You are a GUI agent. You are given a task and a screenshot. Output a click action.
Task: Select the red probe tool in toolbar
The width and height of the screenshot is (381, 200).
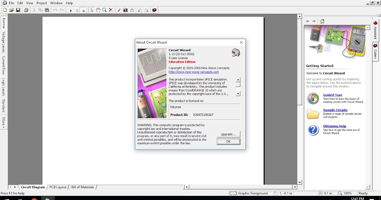tap(119, 10)
